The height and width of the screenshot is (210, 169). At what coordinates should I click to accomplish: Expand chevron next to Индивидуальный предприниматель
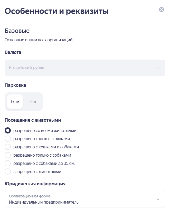pyautogui.click(x=158, y=199)
